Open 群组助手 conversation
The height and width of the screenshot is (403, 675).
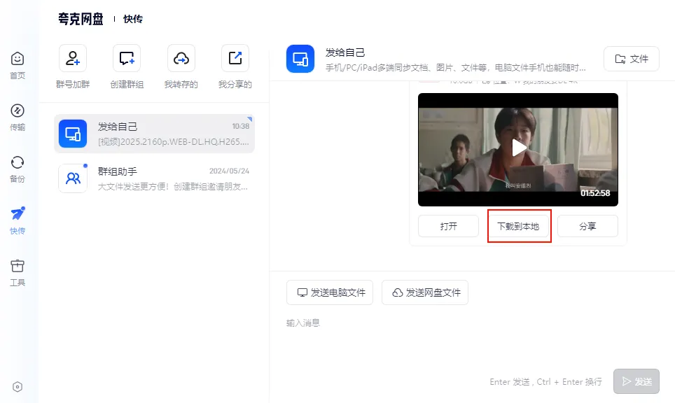(x=154, y=178)
